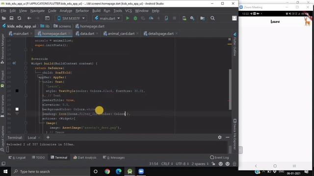This screenshot has height=176, width=314.
Task: Open the Project tool window
Action: point(2,79)
